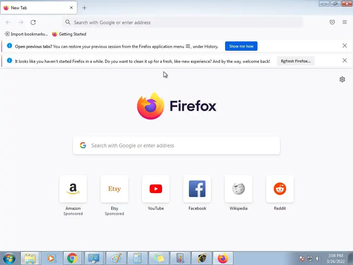Viewport: 353px width, 265px height.
Task: Open the Action Center flag icon
Action: (x=302, y=258)
